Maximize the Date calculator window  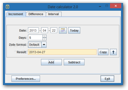[x=107, y=6]
